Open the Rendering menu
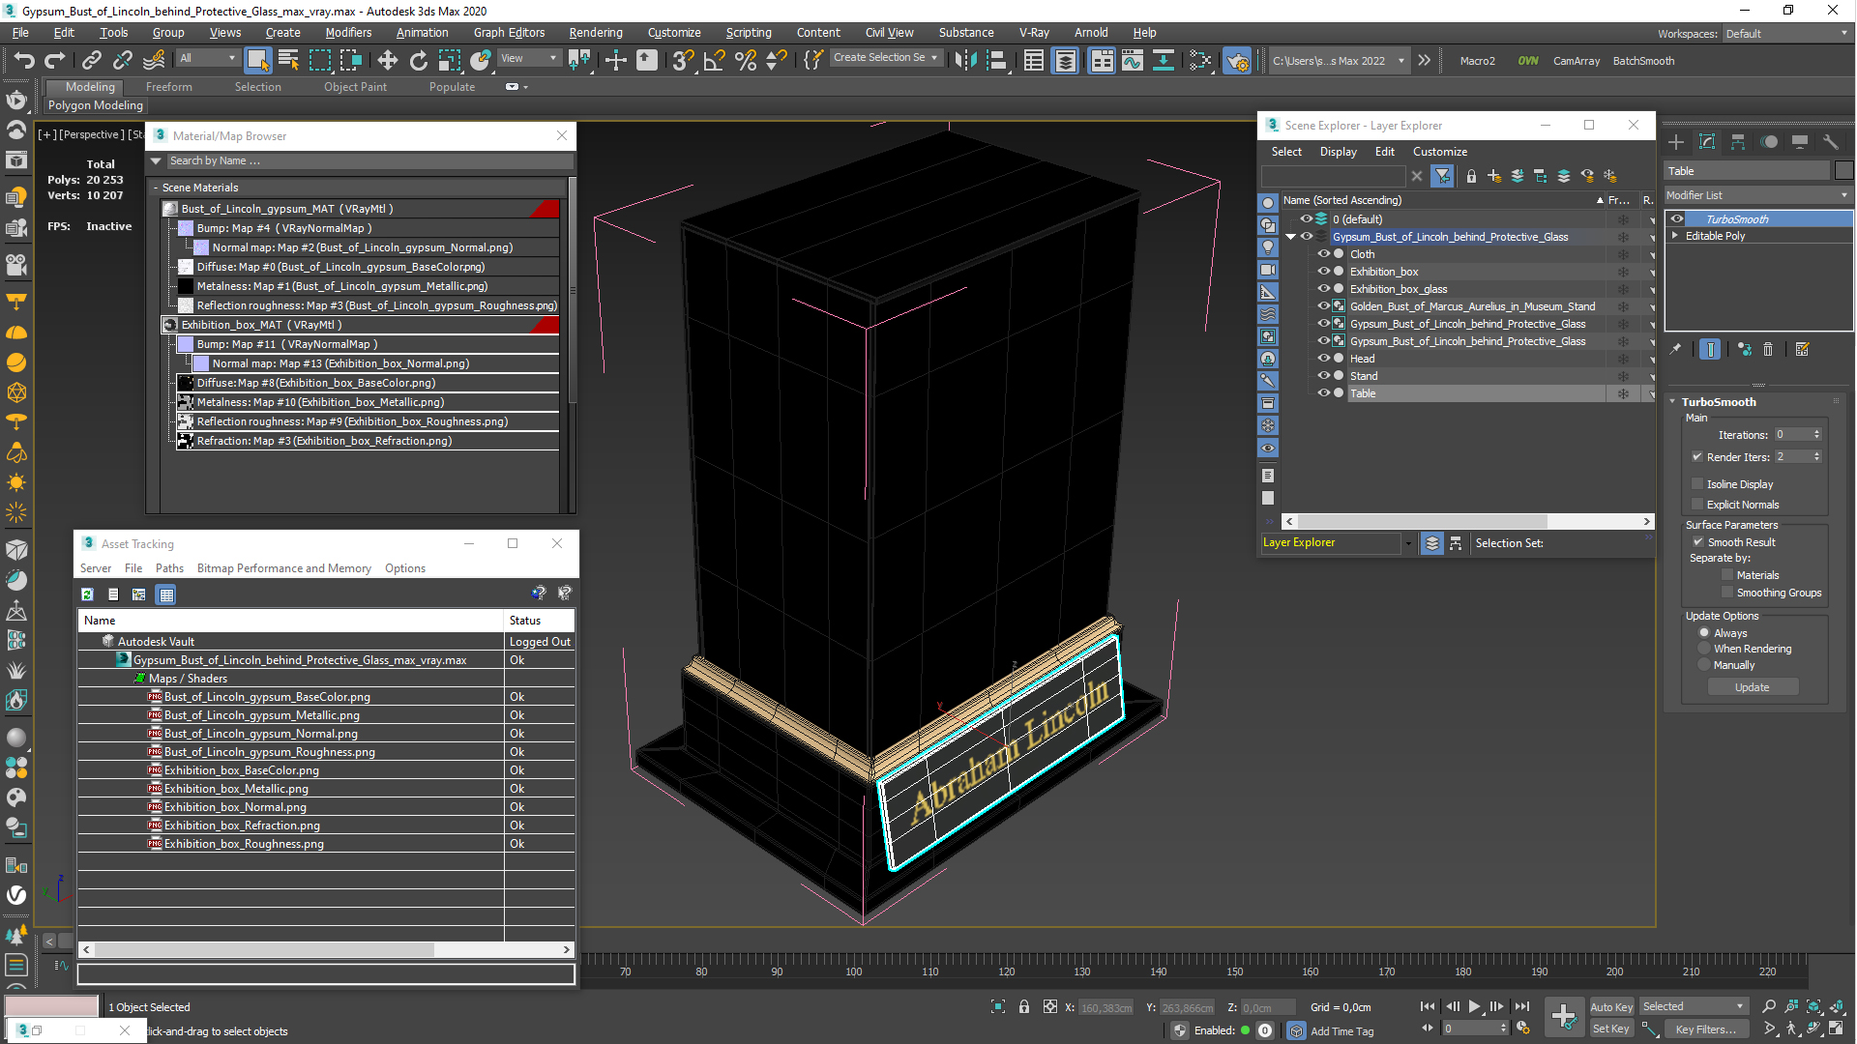Image resolution: width=1857 pixels, height=1044 pixels. coord(596,33)
